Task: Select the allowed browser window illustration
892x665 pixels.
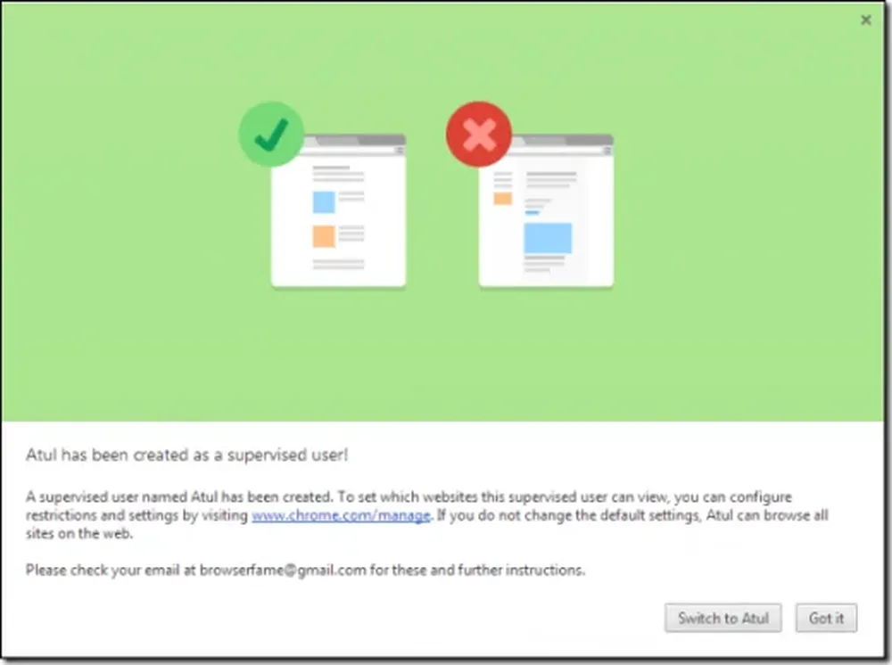Action: click(x=338, y=210)
